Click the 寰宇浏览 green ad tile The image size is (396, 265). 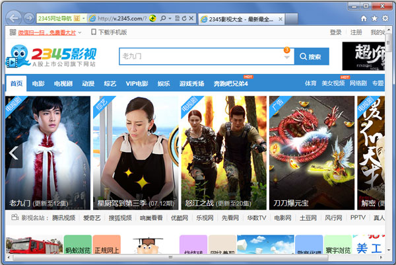point(338,245)
